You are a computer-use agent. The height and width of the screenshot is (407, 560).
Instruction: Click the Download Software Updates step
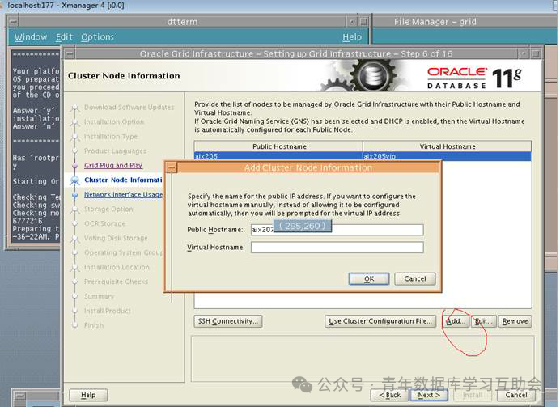pyautogui.click(x=129, y=107)
